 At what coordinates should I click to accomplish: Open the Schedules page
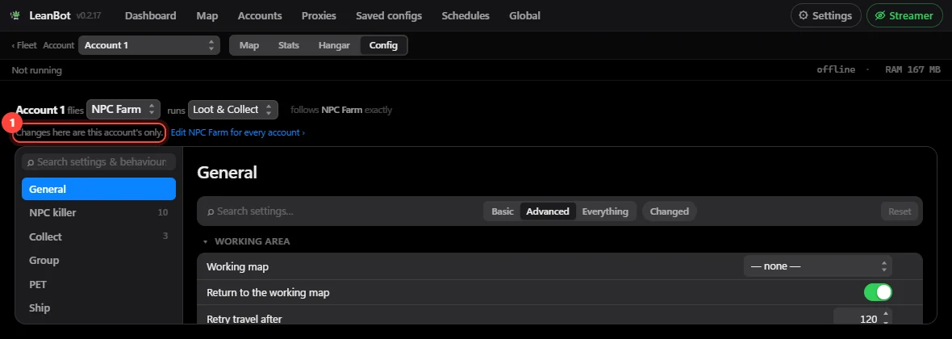(466, 16)
